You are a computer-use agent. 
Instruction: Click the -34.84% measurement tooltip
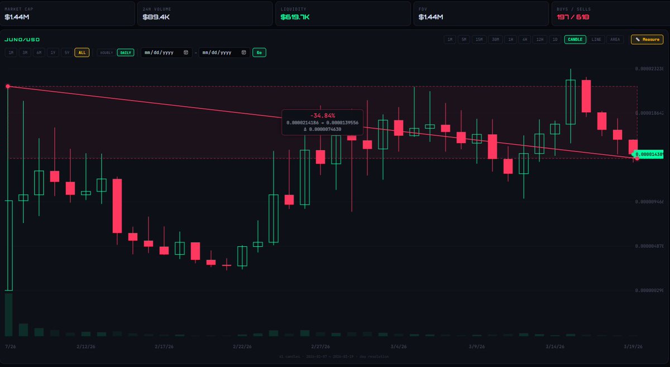(x=322, y=122)
